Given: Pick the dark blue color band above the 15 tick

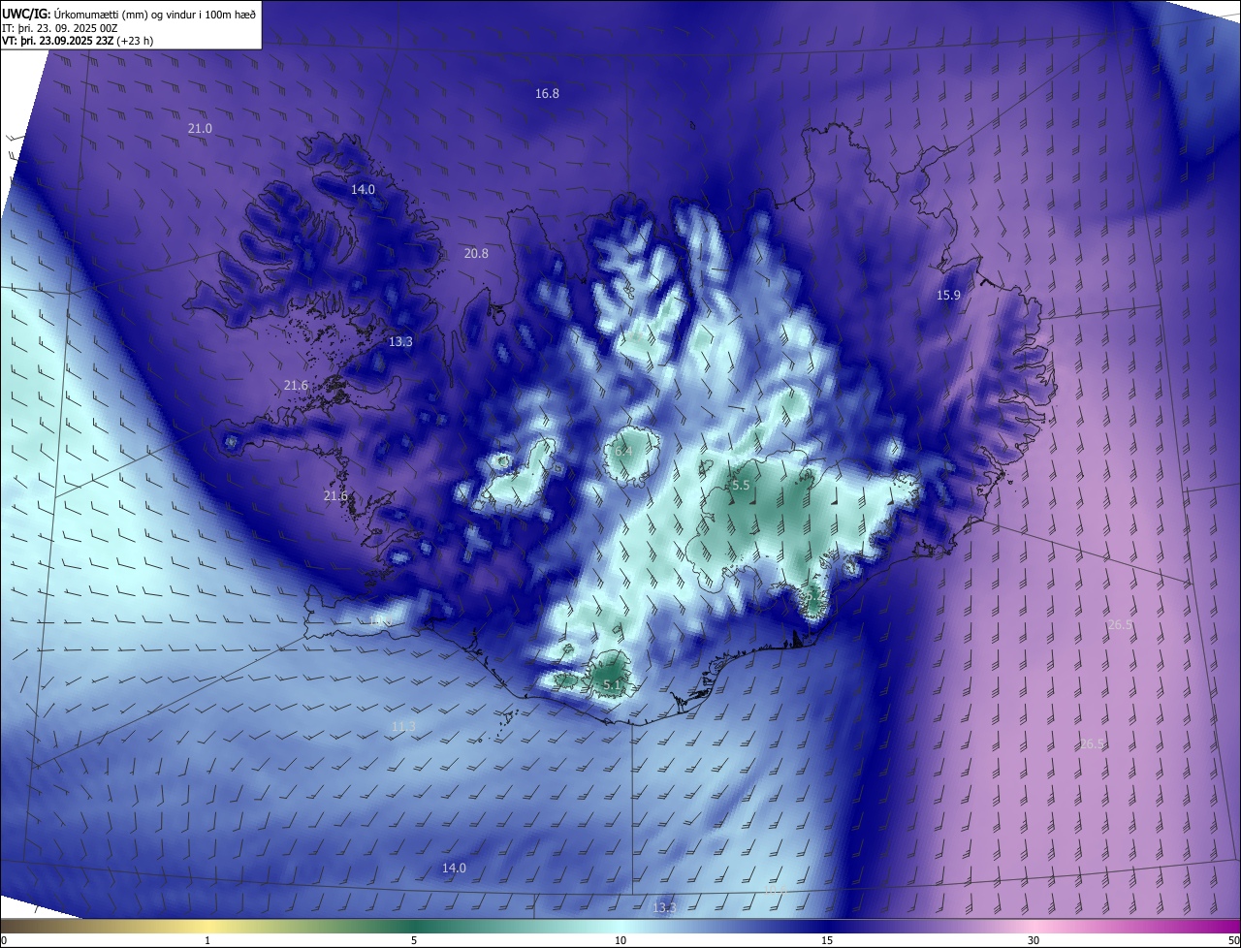Looking at the screenshot, I should click(x=827, y=927).
